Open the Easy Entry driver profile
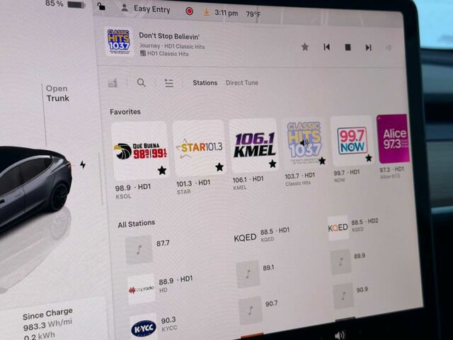 (x=147, y=8)
